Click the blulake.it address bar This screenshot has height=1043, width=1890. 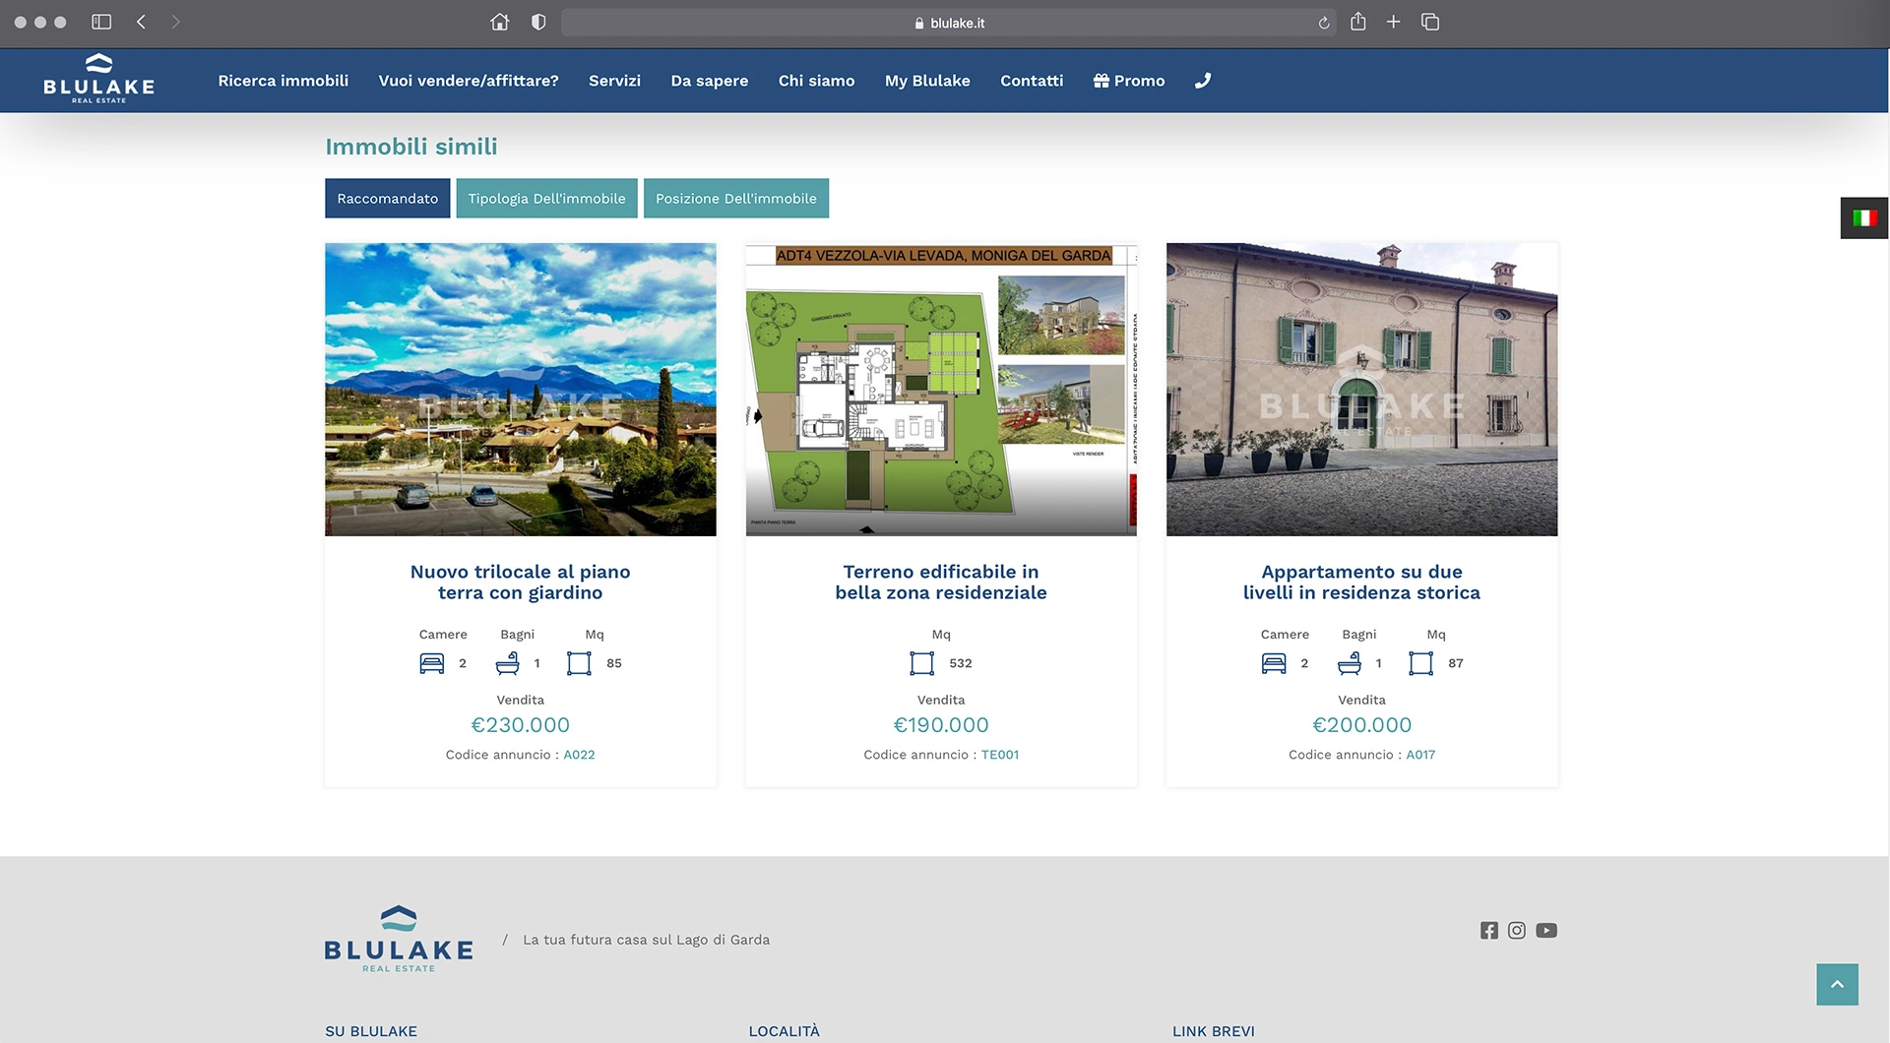pyautogui.click(x=950, y=23)
